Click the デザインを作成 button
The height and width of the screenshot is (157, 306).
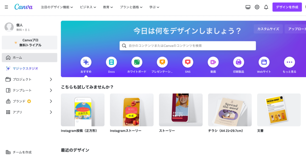point(287,7)
